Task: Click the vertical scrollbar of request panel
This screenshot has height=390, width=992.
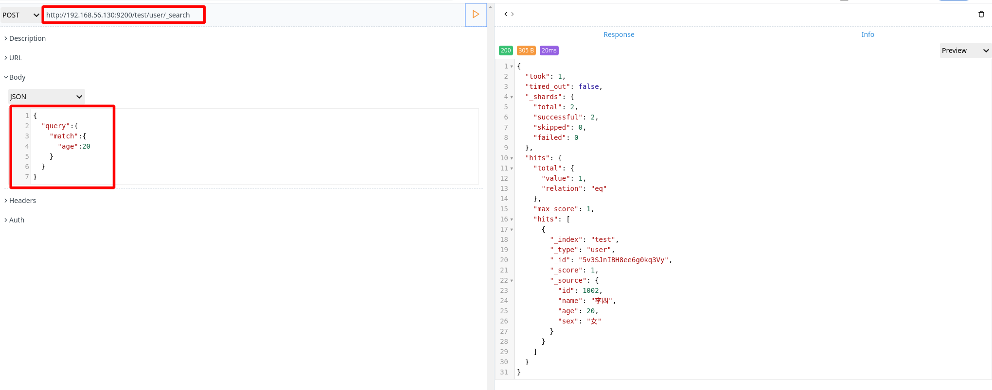Action: [490, 197]
